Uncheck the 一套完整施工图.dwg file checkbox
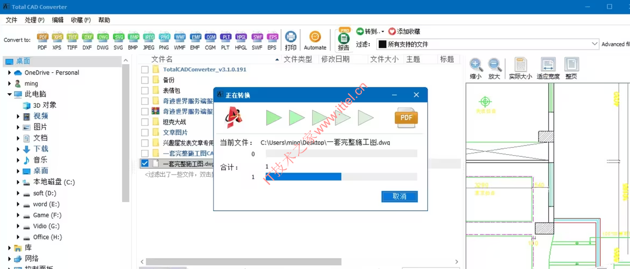The image size is (630, 269). 144,163
